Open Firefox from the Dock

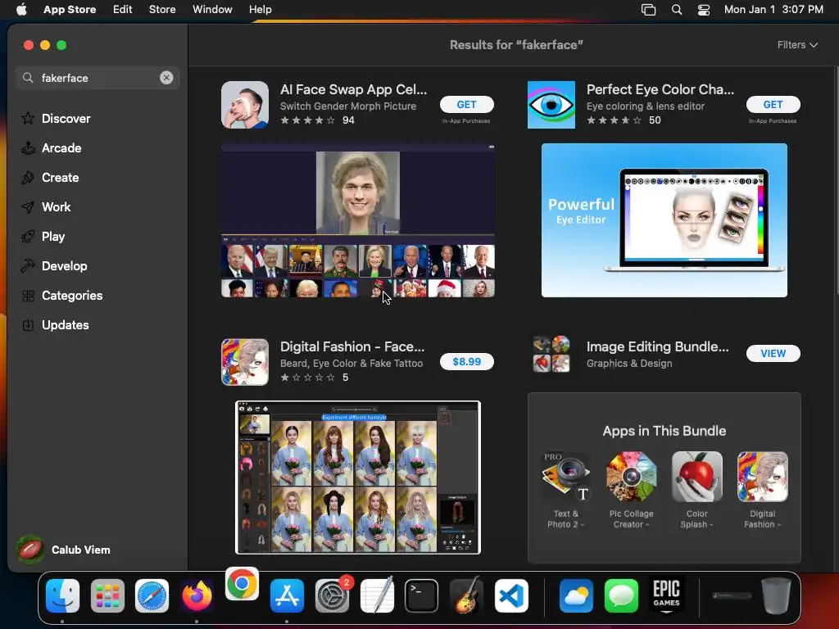click(197, 595)
